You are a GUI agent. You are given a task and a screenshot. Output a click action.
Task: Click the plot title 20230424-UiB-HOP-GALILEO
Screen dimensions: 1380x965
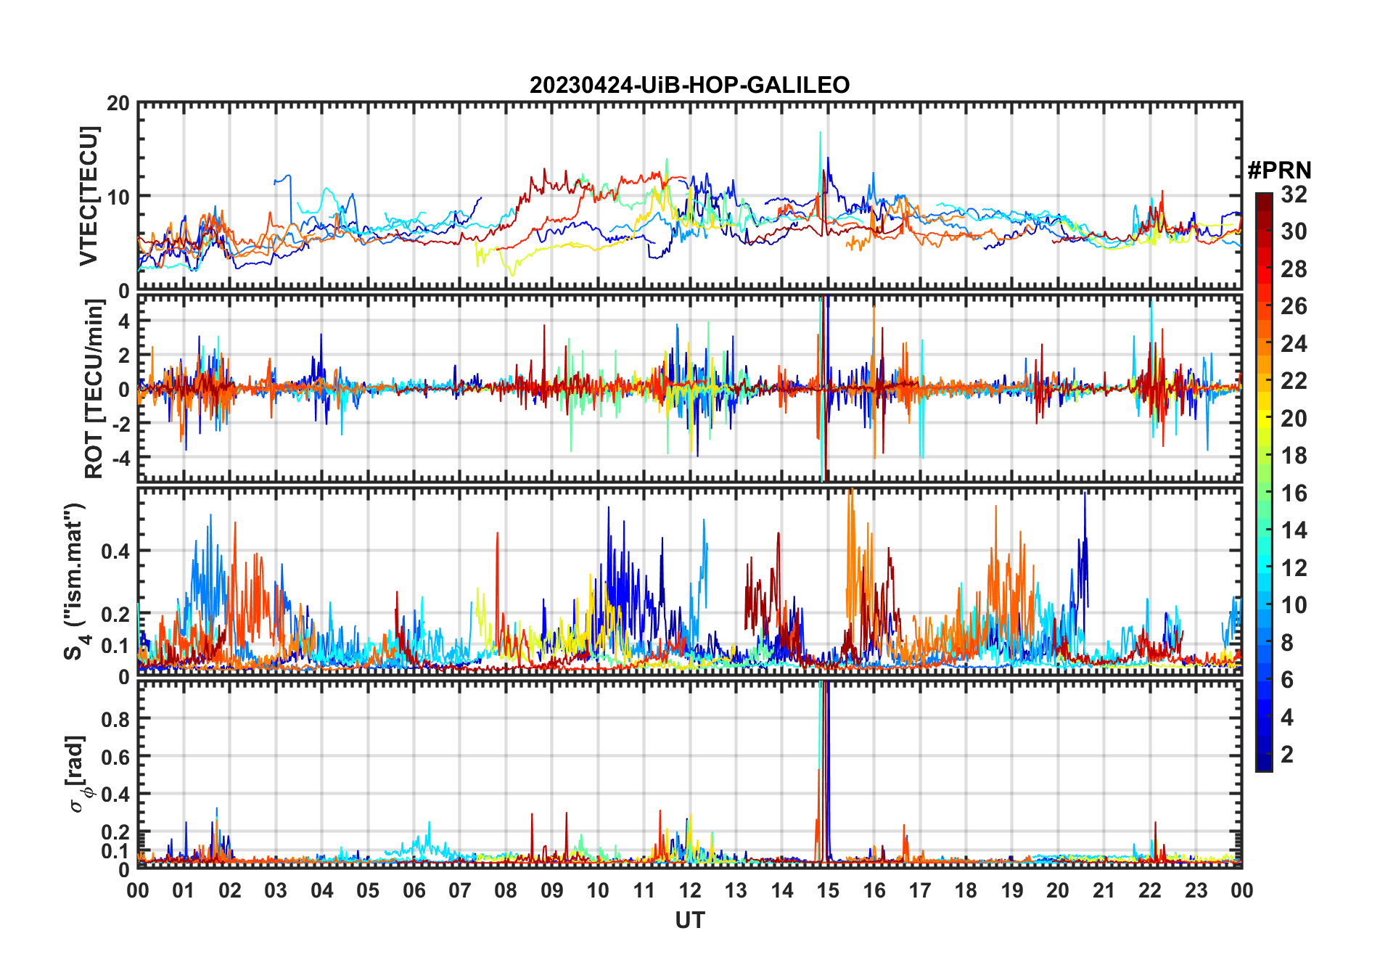coord(689,86)
